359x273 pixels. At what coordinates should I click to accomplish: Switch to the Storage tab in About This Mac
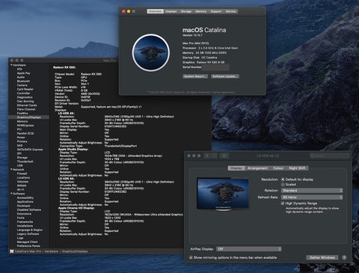click(186, 11)
